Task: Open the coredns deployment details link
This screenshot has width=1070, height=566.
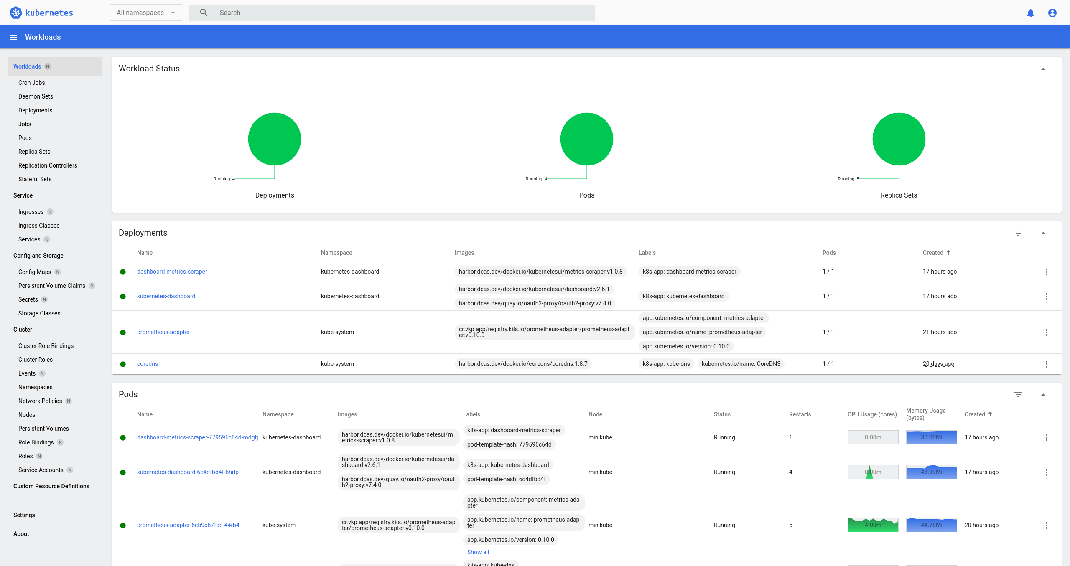Action: point(147,364)
